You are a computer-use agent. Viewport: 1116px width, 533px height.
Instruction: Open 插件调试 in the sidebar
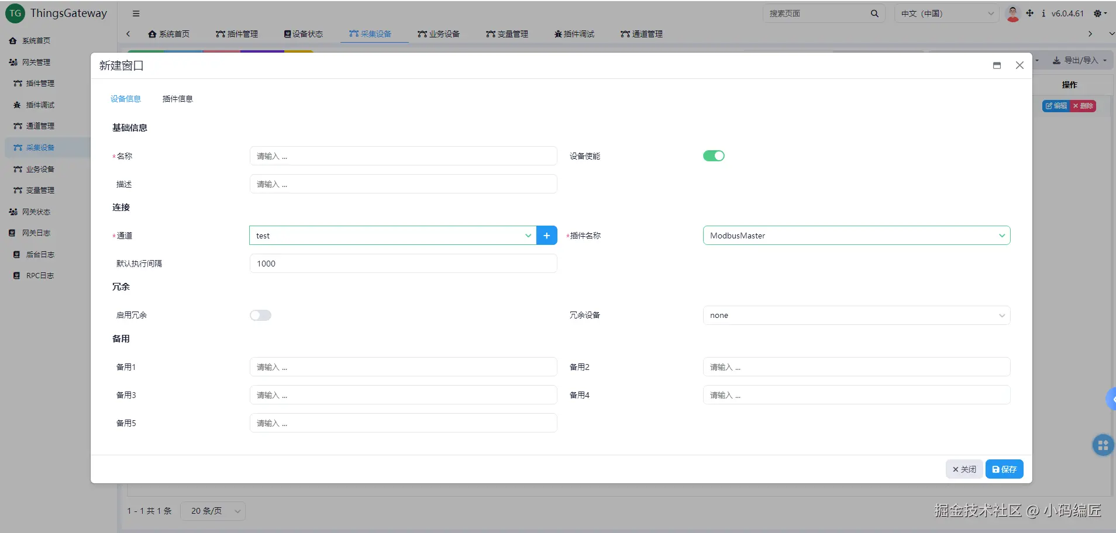pyautogui.click(x=40, y=105)
